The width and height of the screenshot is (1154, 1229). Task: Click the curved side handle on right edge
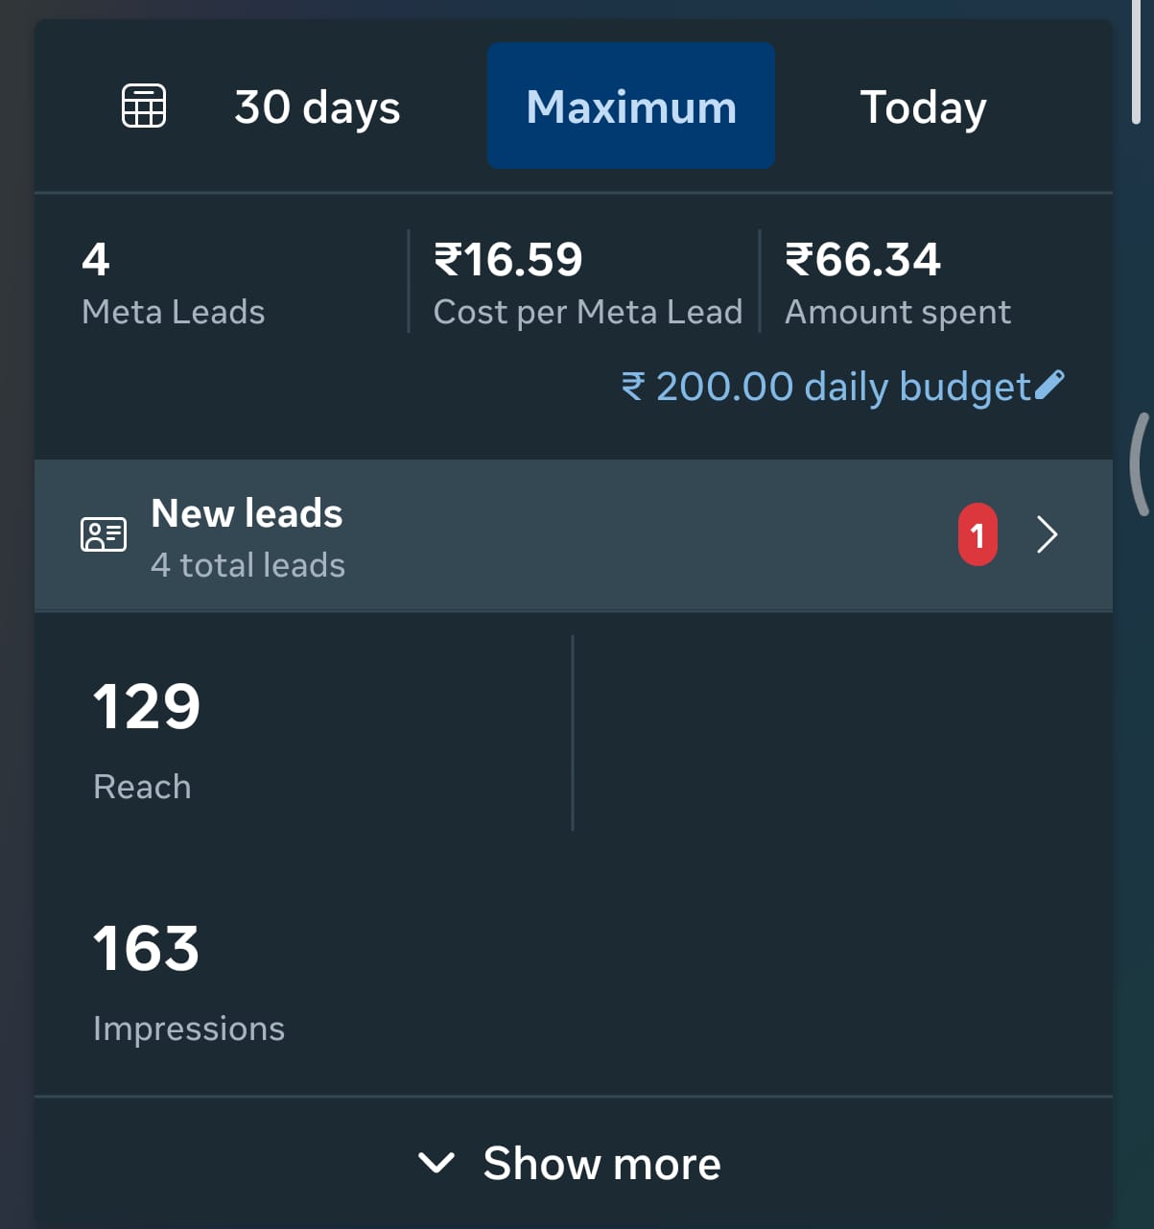(x=1139, y=464)
